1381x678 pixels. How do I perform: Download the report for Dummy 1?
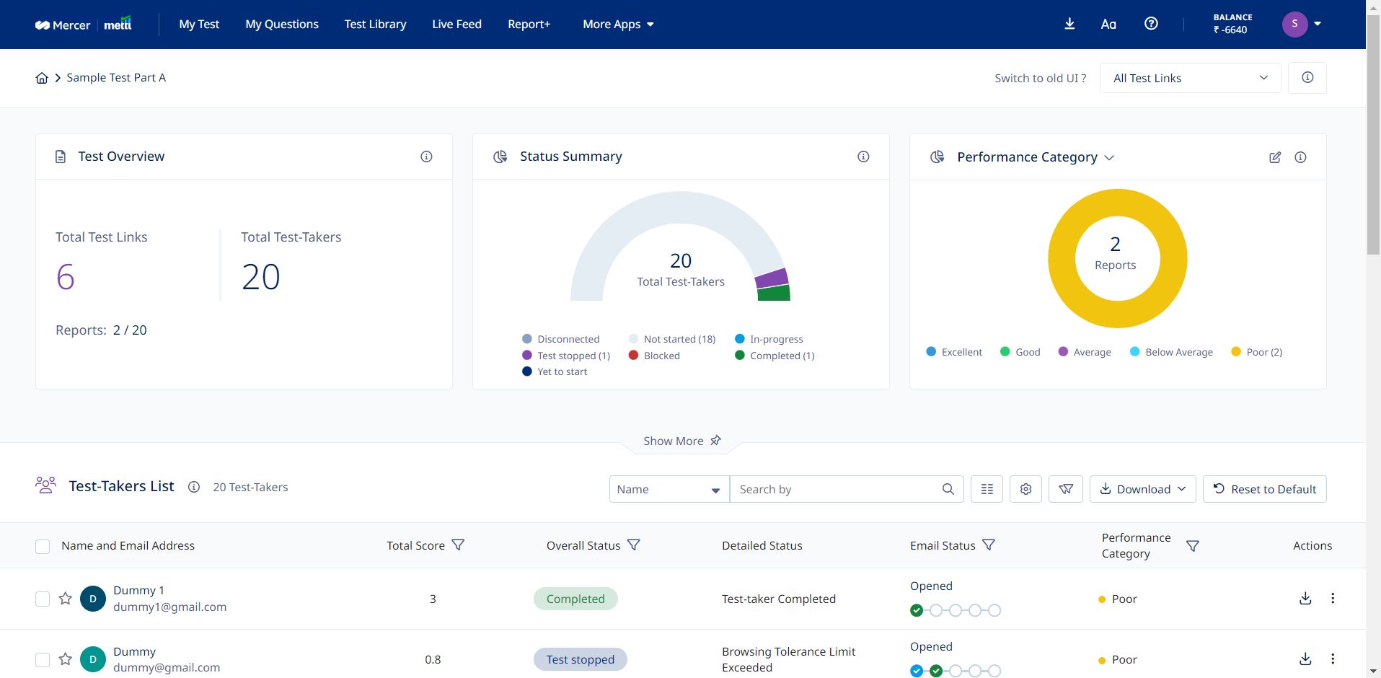[x=1305, y=599]
